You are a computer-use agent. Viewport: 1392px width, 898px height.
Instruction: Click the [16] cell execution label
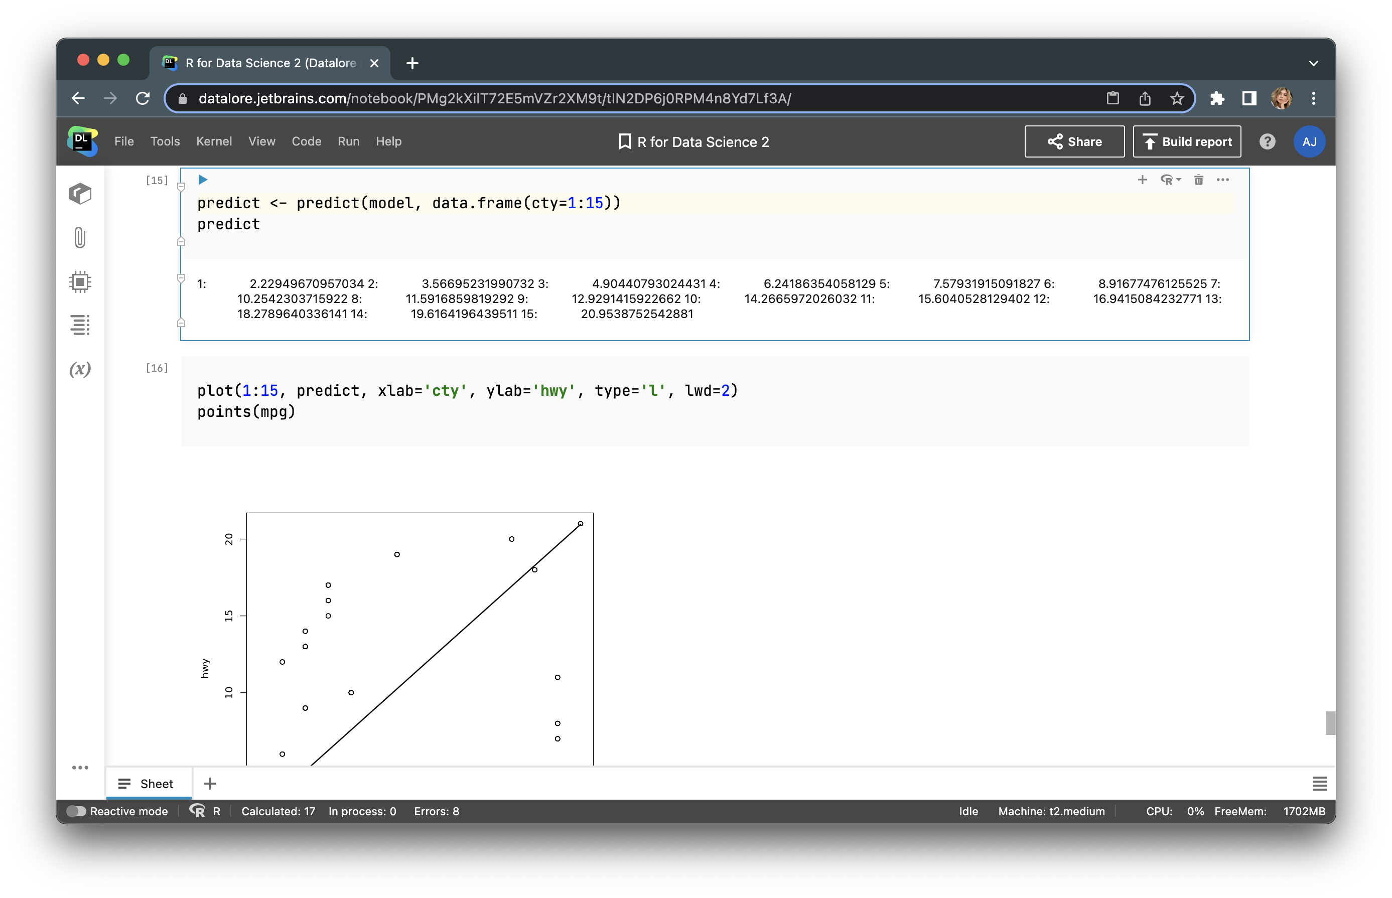tap(156, 367)
